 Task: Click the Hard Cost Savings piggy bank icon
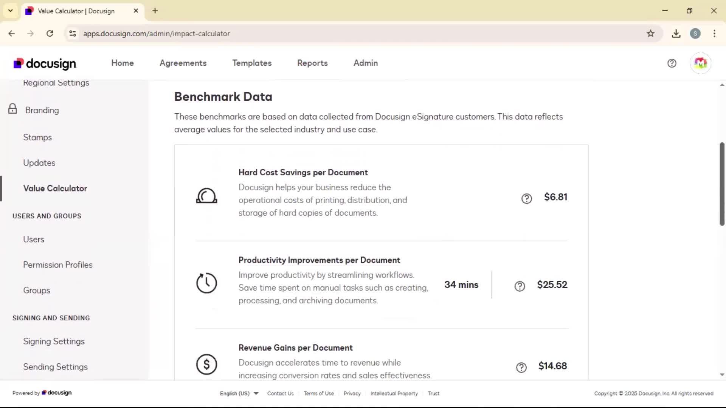click(206, 196)
